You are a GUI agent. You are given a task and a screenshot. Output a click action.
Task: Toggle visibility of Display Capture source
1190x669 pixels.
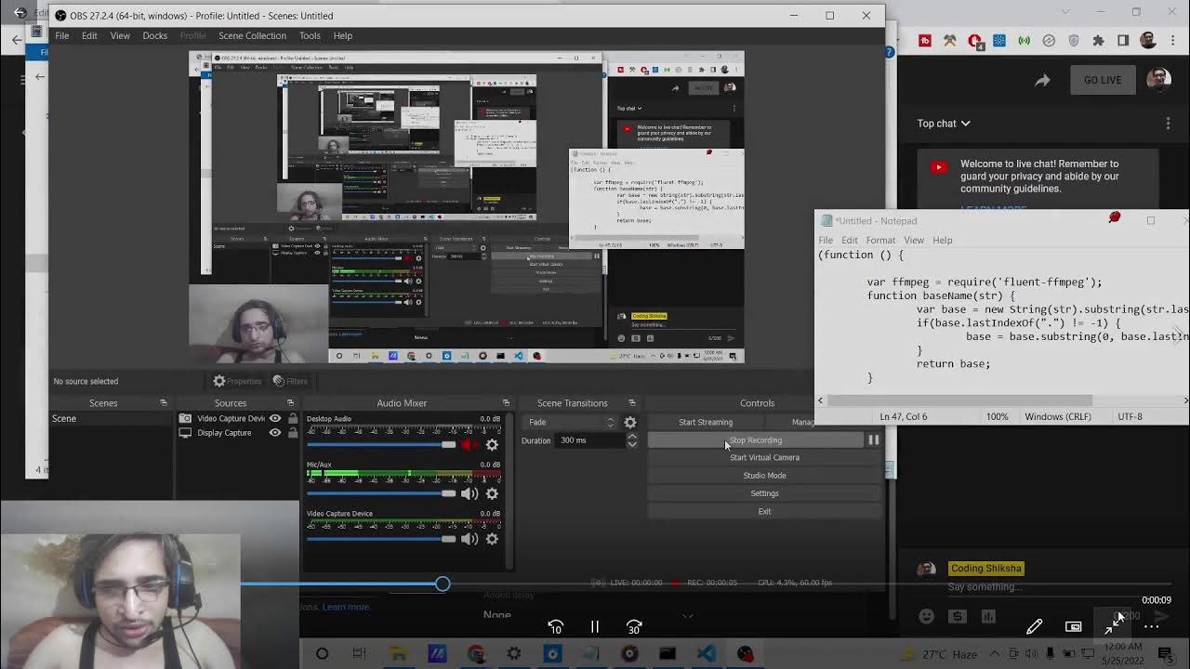click(x=275, y=433)
